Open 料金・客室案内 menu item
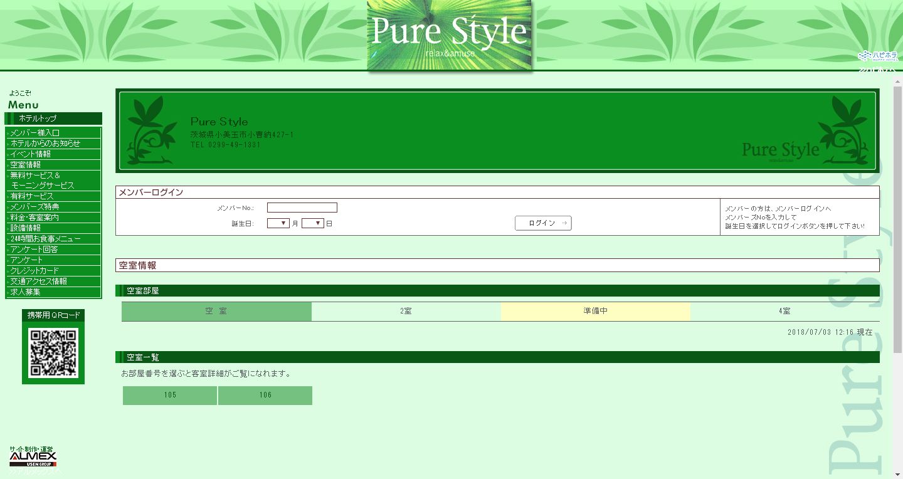 [x=53, y=218]
